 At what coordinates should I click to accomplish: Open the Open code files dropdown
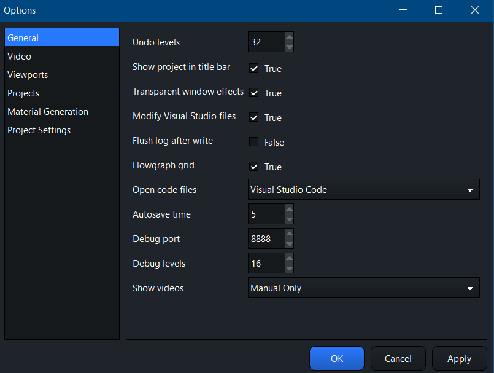363,190
